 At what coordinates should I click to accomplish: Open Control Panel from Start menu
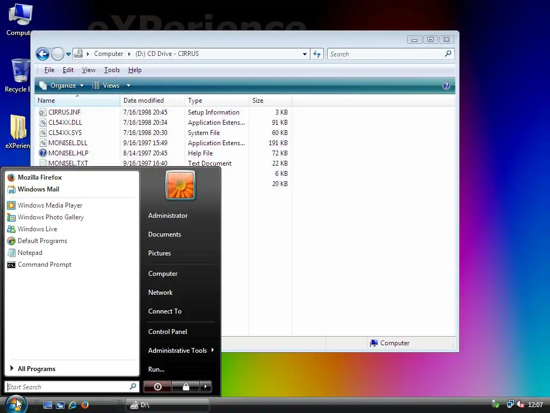pyautogui.click(x=168, y=331)
